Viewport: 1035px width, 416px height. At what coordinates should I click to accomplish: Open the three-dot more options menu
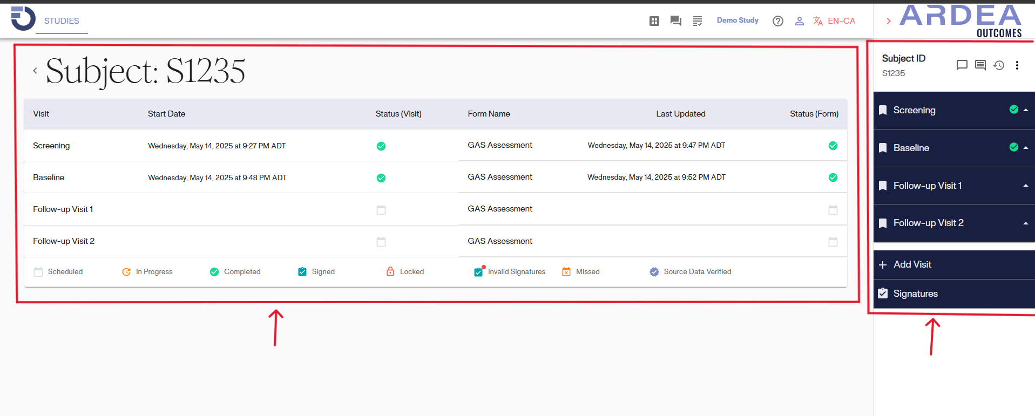coord(1017,65)
